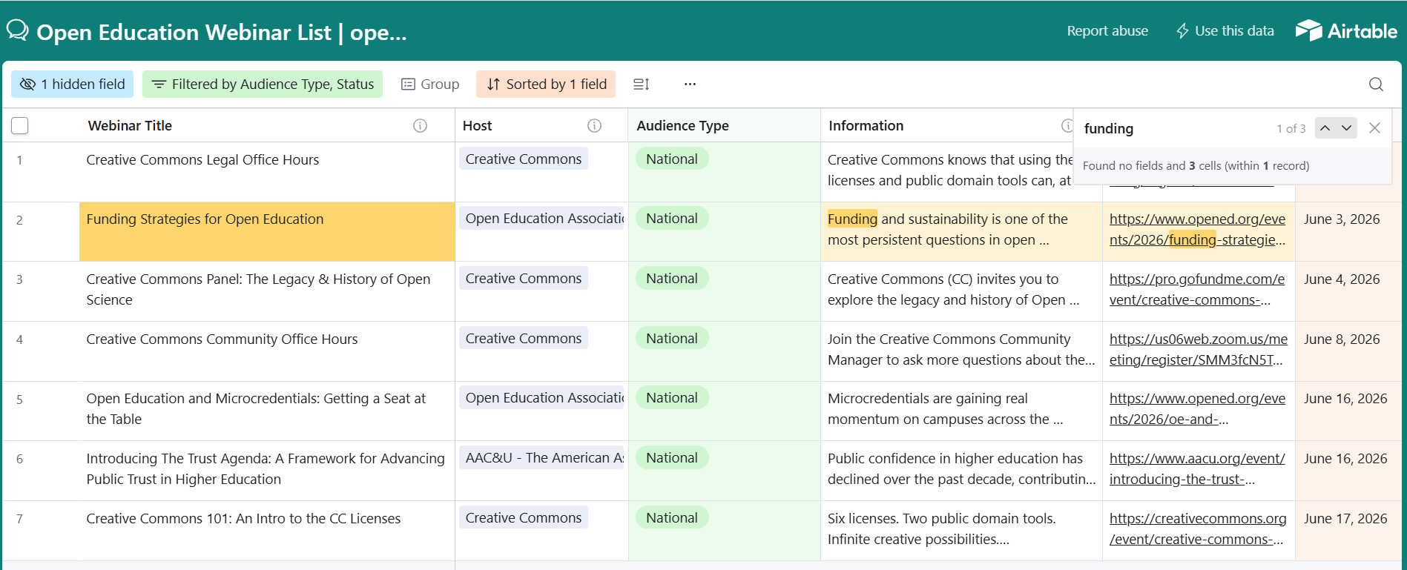Open the us06web.zoom.us register link
Screen dimensions: 1407x570
(x=1198, y=350)
